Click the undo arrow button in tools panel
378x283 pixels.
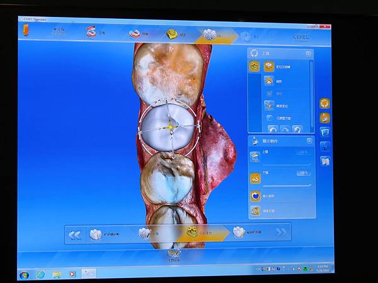pos(273,130)
